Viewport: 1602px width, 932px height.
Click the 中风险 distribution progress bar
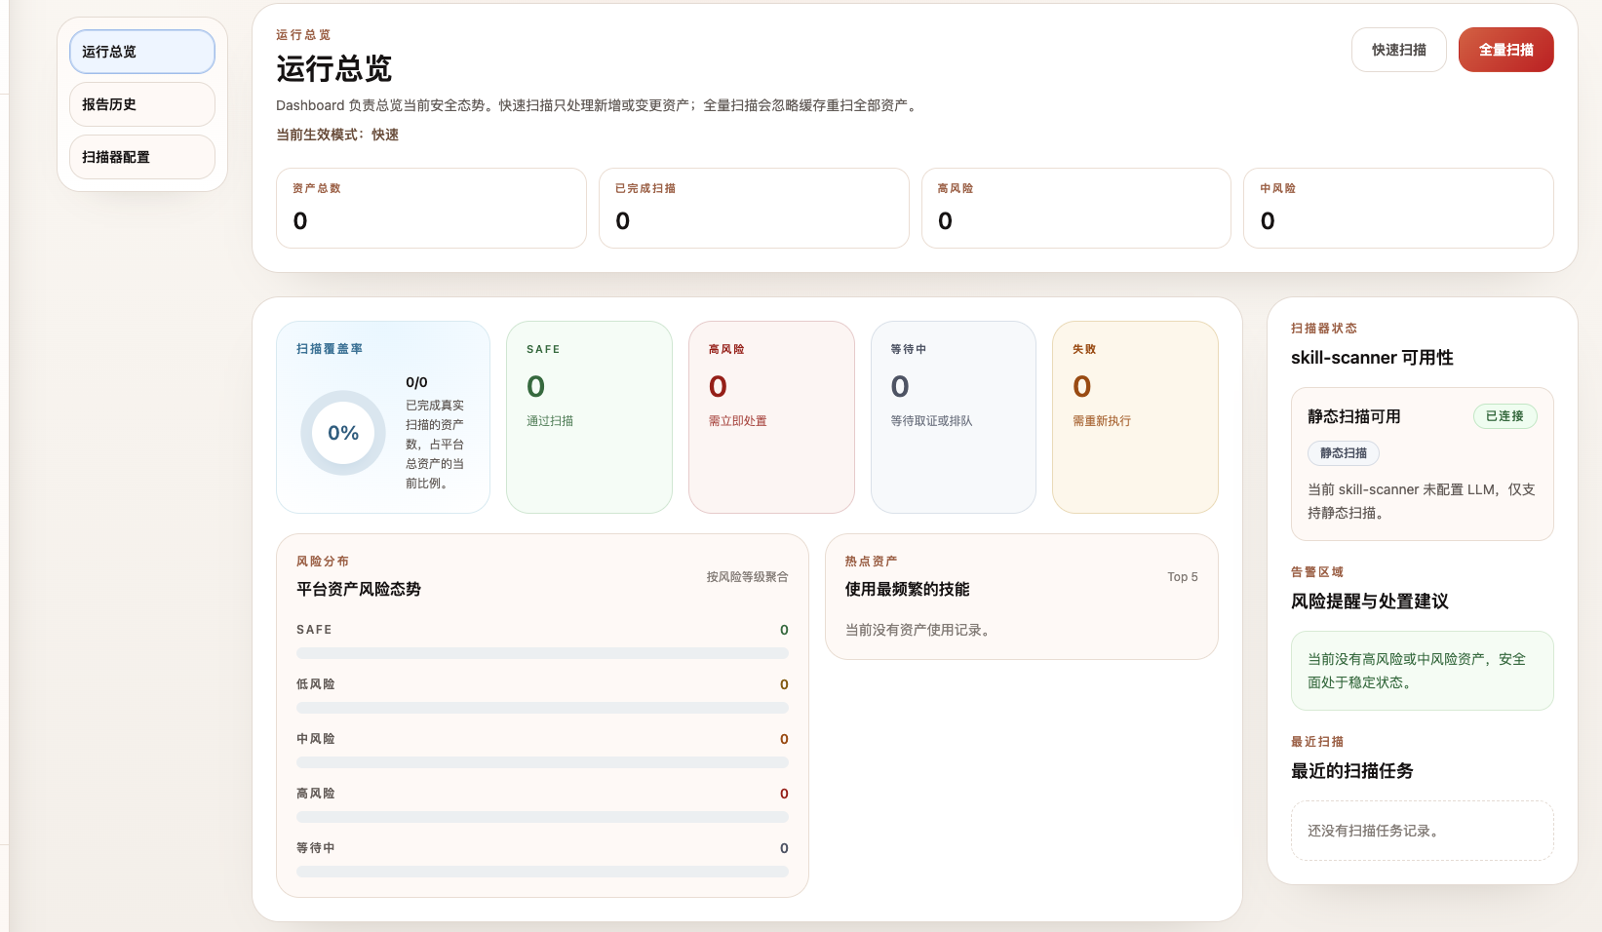(542, 762)
